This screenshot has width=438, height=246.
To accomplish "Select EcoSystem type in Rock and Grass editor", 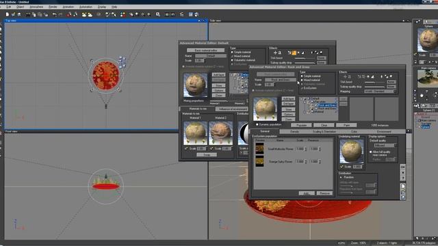I will coord(302,88).
